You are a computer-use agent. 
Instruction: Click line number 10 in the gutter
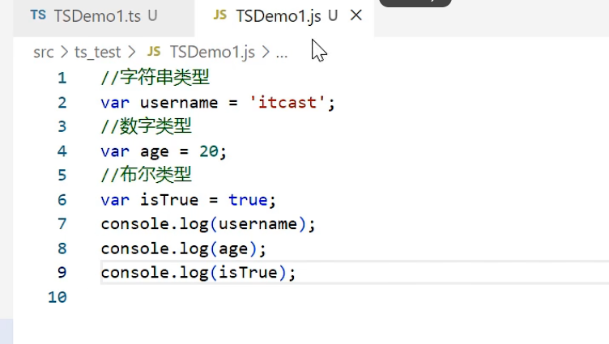pos(57,297)
